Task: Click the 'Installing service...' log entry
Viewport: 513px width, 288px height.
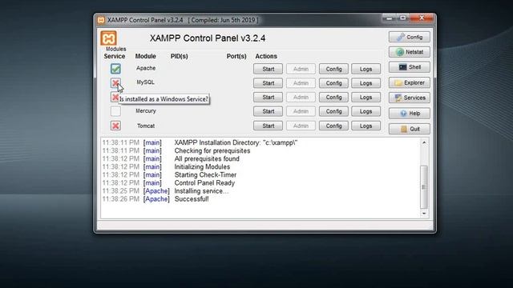Action: point(201,191)
